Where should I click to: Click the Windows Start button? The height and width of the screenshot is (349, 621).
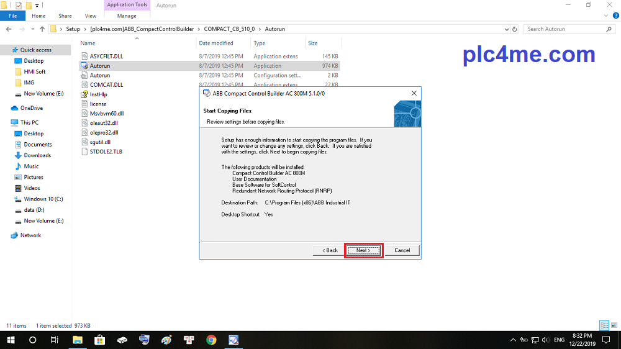coord(11,340)
